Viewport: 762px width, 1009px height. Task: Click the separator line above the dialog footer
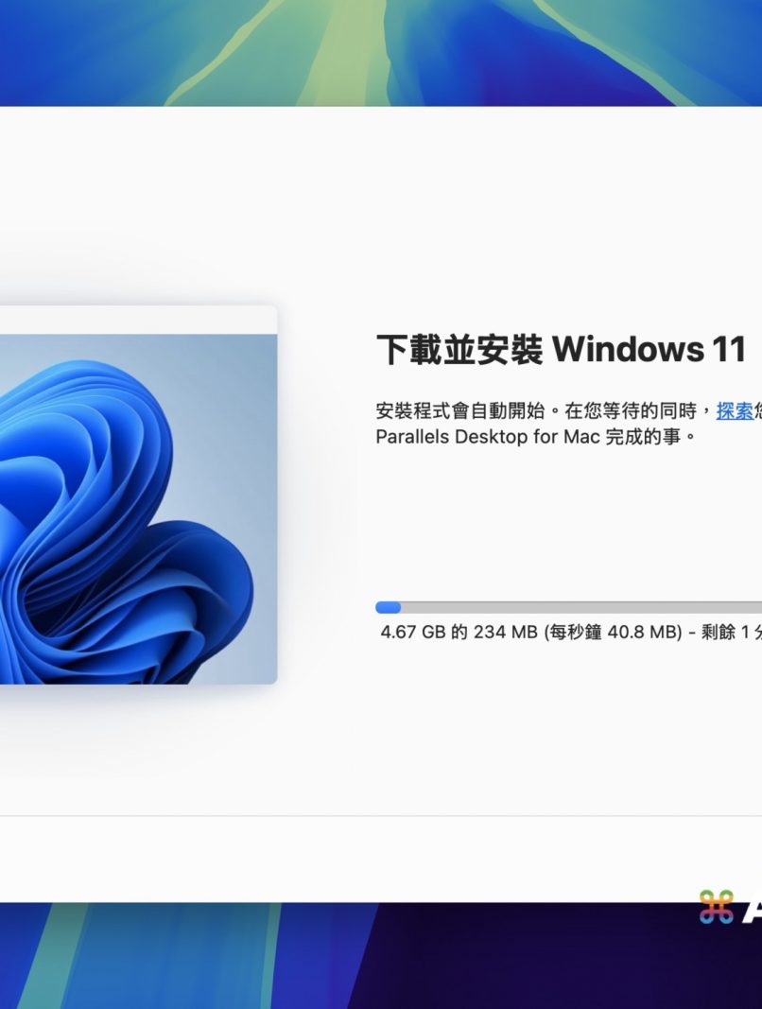click(x=381, y=815)
